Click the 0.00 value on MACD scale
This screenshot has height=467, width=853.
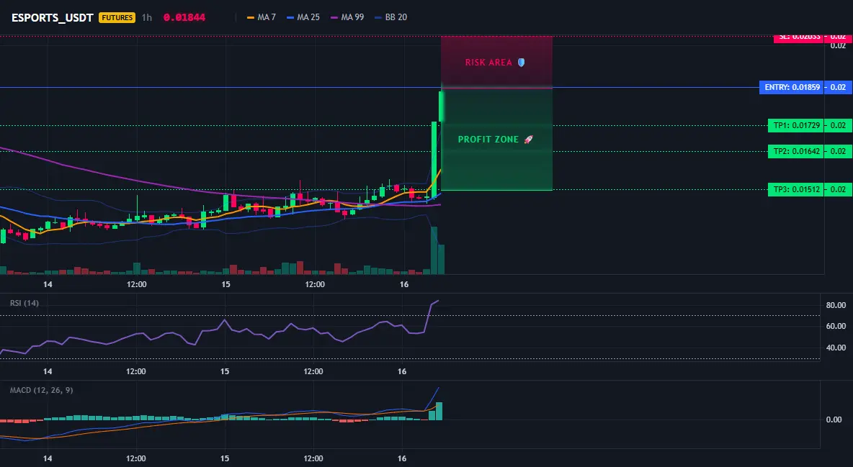pyautogui.click(x=834, y=420)
